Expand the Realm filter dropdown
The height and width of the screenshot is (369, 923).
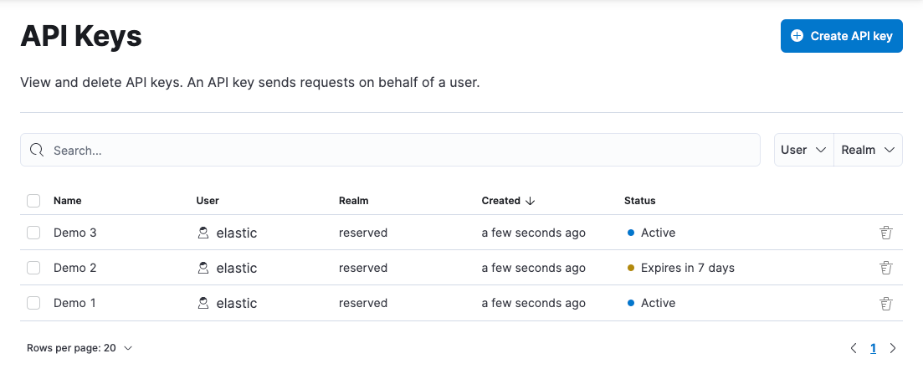(x=868, y=150)
